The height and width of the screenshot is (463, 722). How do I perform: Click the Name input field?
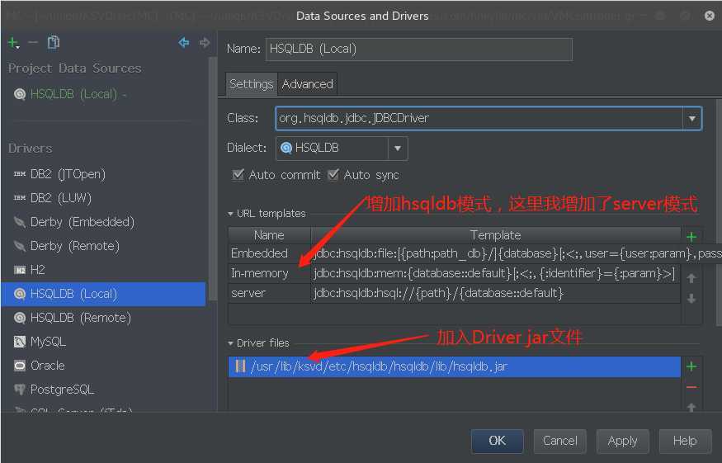coord(419,50)
